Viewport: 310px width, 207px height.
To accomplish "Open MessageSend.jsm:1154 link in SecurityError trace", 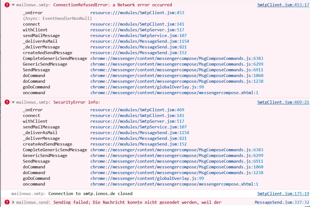I will click(140, 133).
